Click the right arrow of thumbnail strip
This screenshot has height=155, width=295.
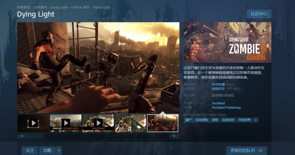coord(174,136)
